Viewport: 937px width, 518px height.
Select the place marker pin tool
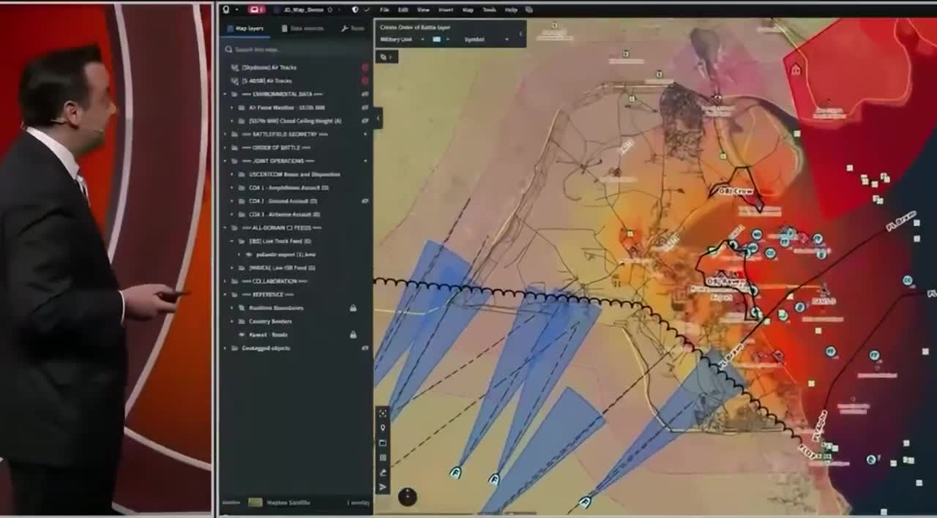coord(382,428)
